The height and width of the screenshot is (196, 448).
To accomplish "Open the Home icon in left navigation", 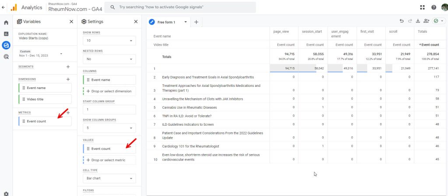I will click(x=6, y=23).
